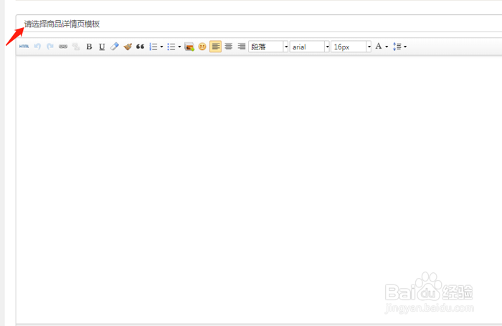Click the undo arrow icon
502x326 pixels.
click(x=37, y=47)
